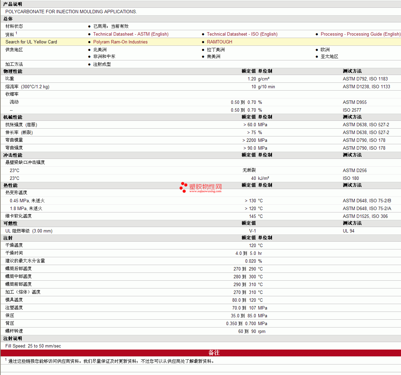Image resolution: width=401 pixels, height=375 pixels.
Task: Open Technical Datasheet - ASTM (English) link
Action: click(131, 34)
